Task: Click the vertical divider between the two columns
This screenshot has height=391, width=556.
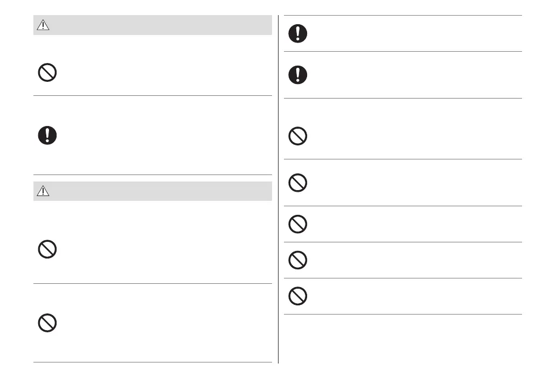Action: [278, 188]
